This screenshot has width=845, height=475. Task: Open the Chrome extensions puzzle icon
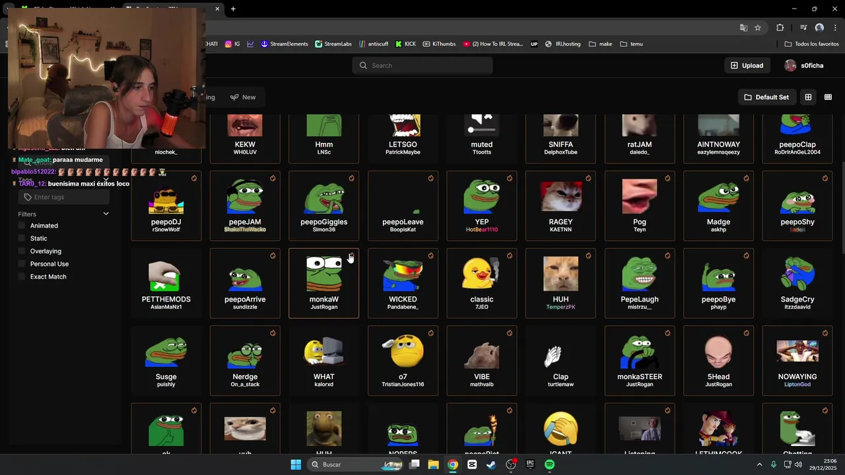pos(780,28)
